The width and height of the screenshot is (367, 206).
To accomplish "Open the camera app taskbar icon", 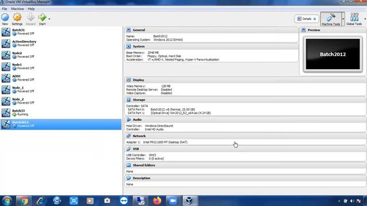I will [x=107, y=201].
